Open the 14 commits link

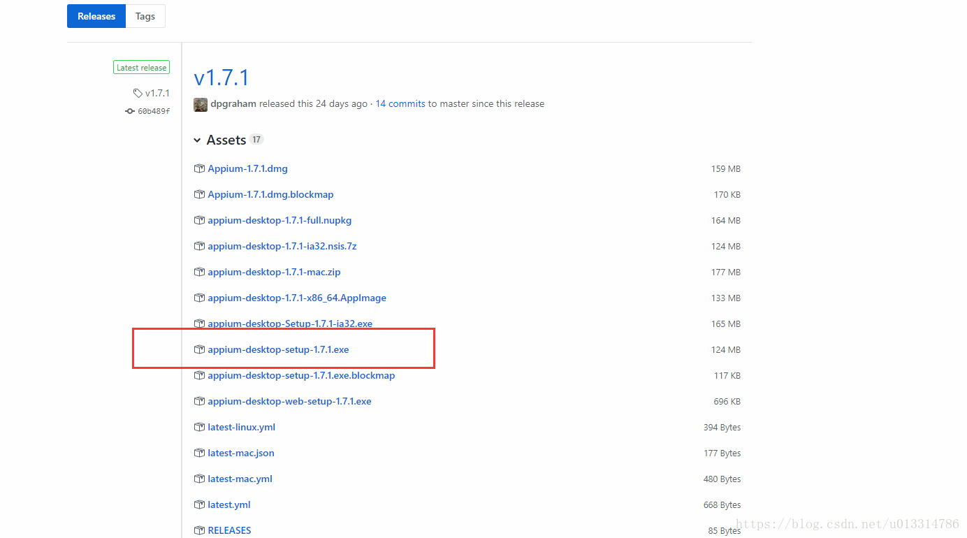[x=400, y=103]
